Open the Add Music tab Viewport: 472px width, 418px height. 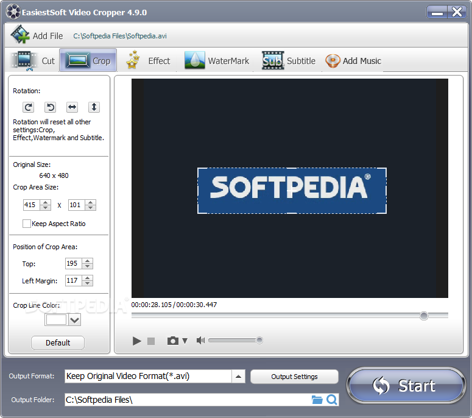coord(353,60)
